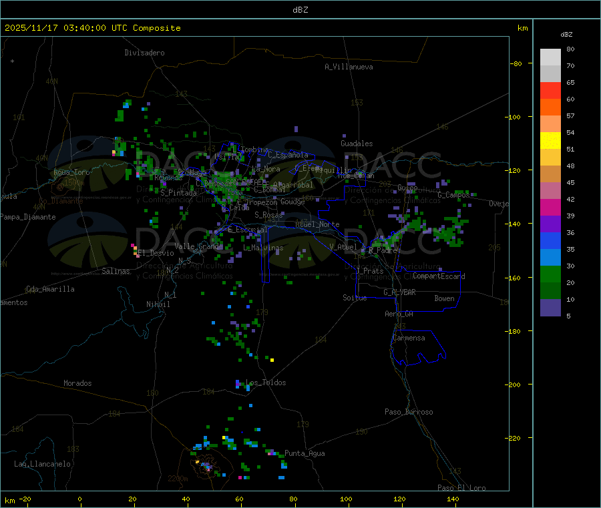Click the timestamp 2025/11/17 03:40:00 UTC Composite

tap(92, 28)
